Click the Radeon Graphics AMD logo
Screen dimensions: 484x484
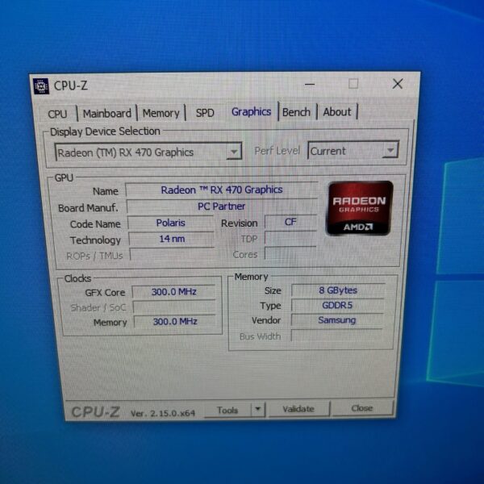pyautogui.click(x=359, y=208)
